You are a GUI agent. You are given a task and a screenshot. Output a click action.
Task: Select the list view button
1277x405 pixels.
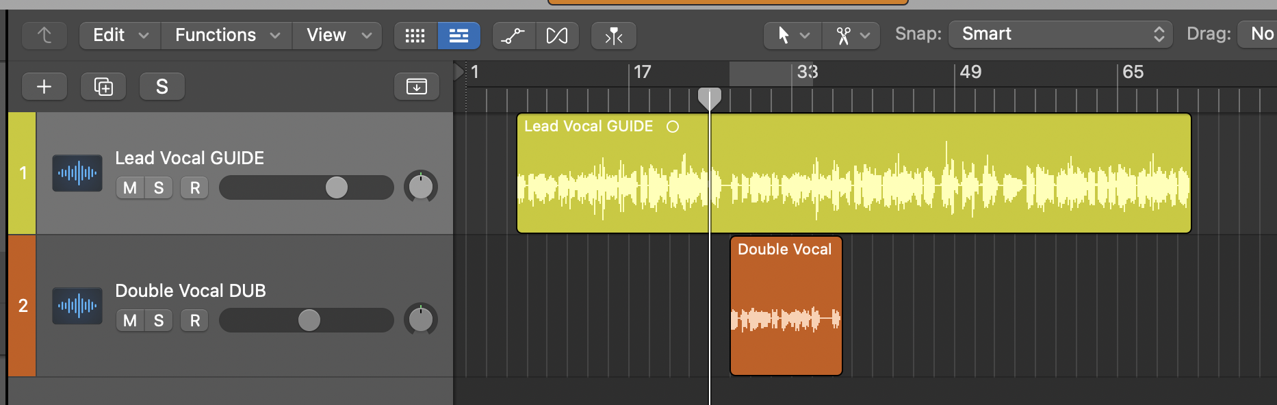[x=459, y=36]
